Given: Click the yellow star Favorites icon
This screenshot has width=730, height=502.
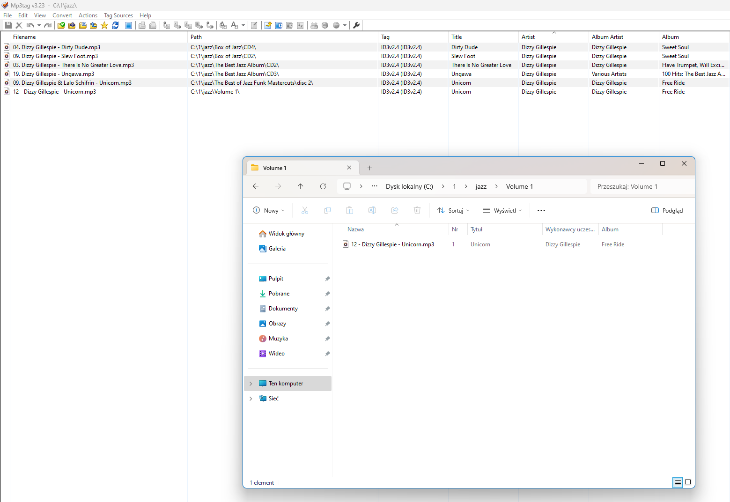Looking at the screenshot, I should (x=104, y=25).
